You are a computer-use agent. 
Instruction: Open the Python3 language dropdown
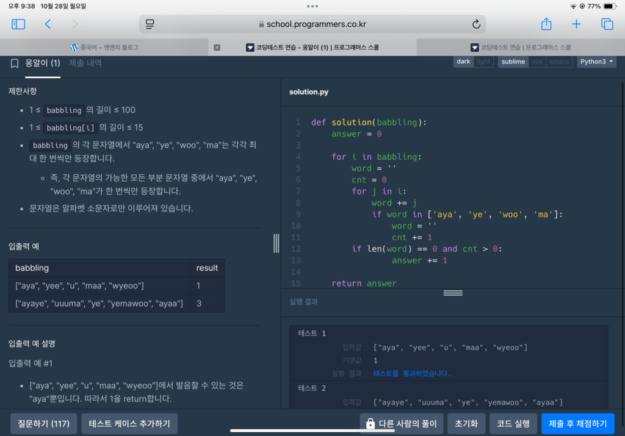coord(596,62)
